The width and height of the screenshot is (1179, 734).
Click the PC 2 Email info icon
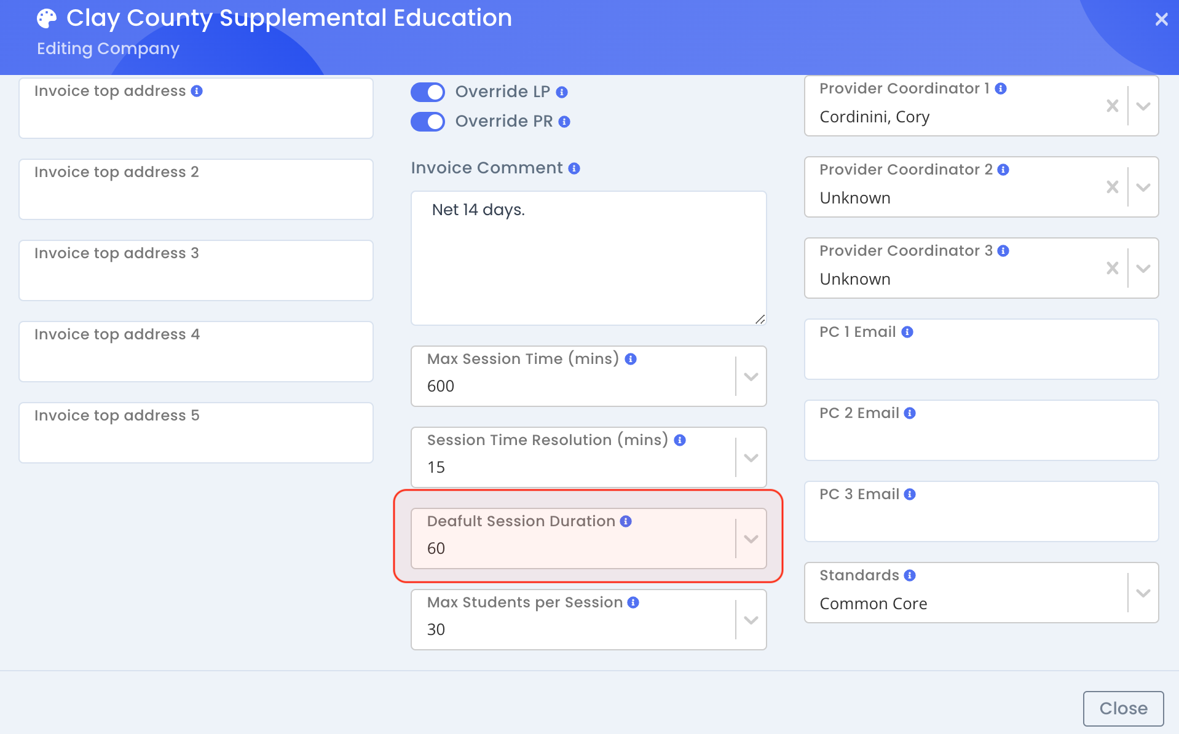[910, 413]
